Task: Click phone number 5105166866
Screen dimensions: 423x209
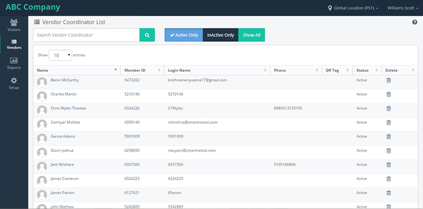Action: pos(285,164)
